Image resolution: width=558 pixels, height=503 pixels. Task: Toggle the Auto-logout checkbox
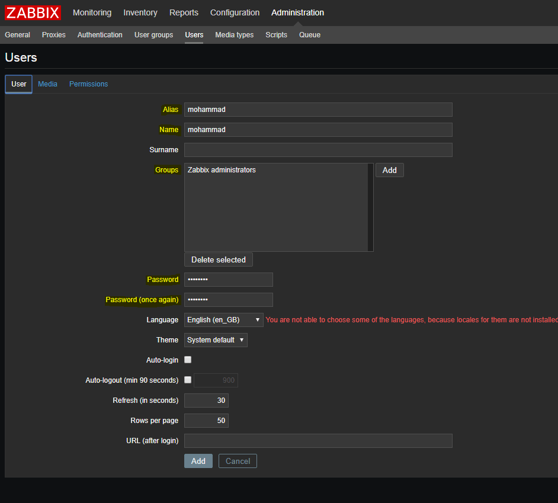pyautogui.click(x=188, y=380)
